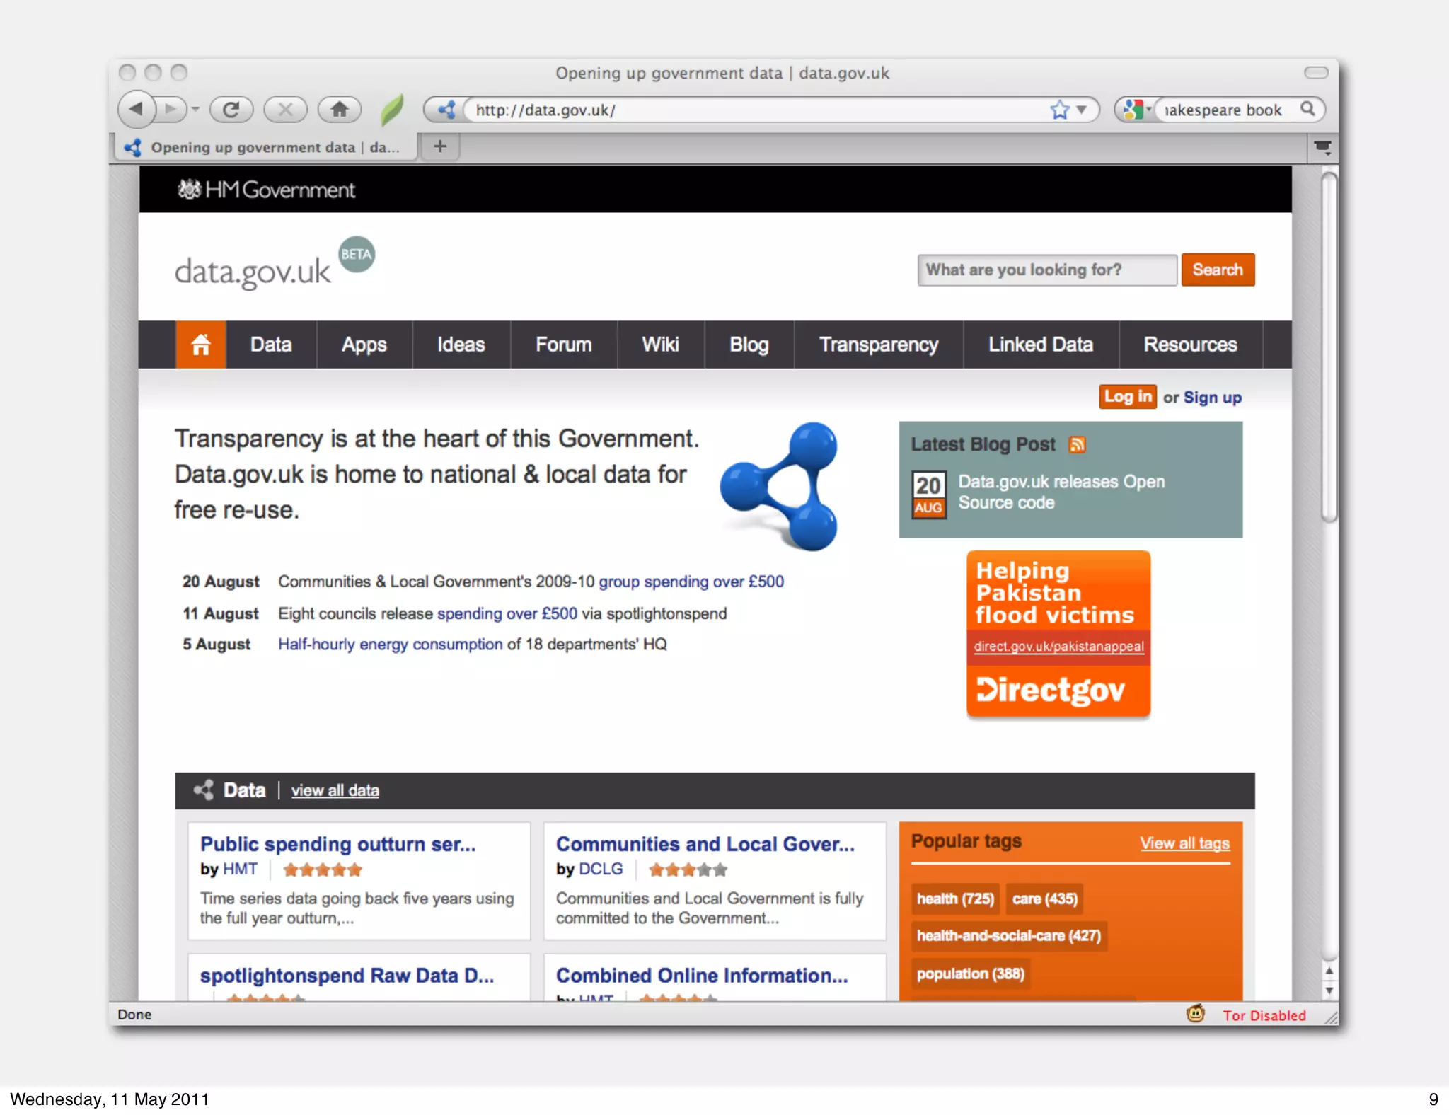Click the Reload page icon
This screenshot has width=1449, height=1115.
tap(231, 109)
